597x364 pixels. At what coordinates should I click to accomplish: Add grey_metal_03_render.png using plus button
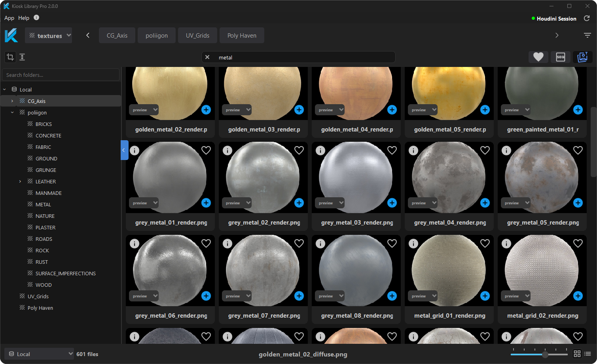[x=392, y=203]
